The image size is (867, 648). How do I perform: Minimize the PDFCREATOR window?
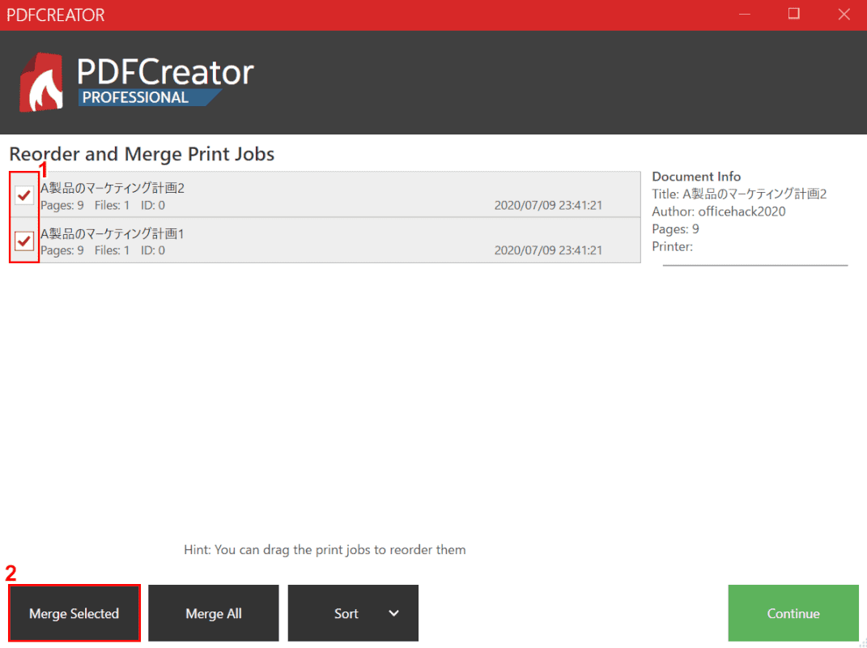tap(745, 15)
